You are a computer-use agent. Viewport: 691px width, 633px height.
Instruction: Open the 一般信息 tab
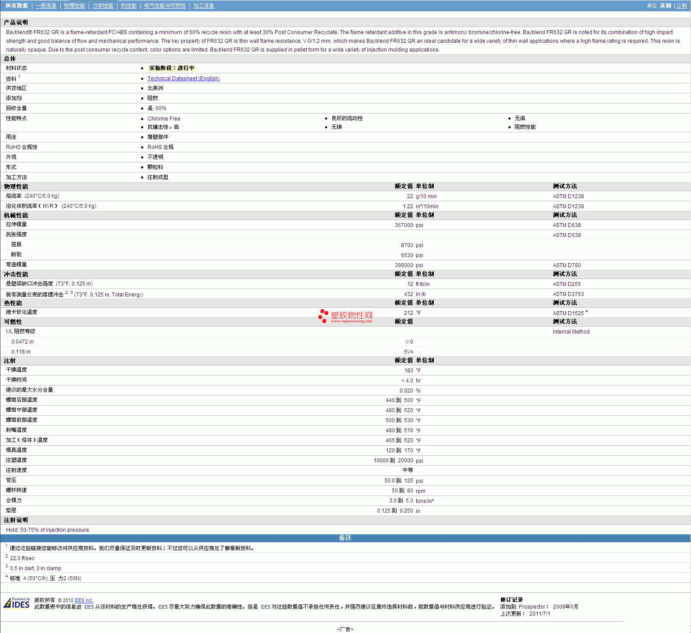[x=46, y=6]
